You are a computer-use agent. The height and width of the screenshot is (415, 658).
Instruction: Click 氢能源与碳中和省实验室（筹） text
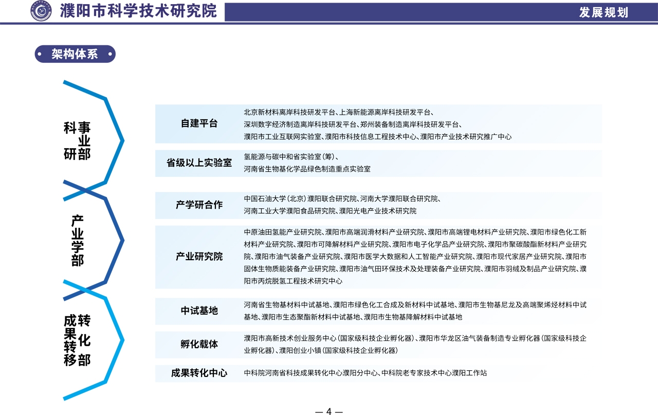tap(289, 157)
